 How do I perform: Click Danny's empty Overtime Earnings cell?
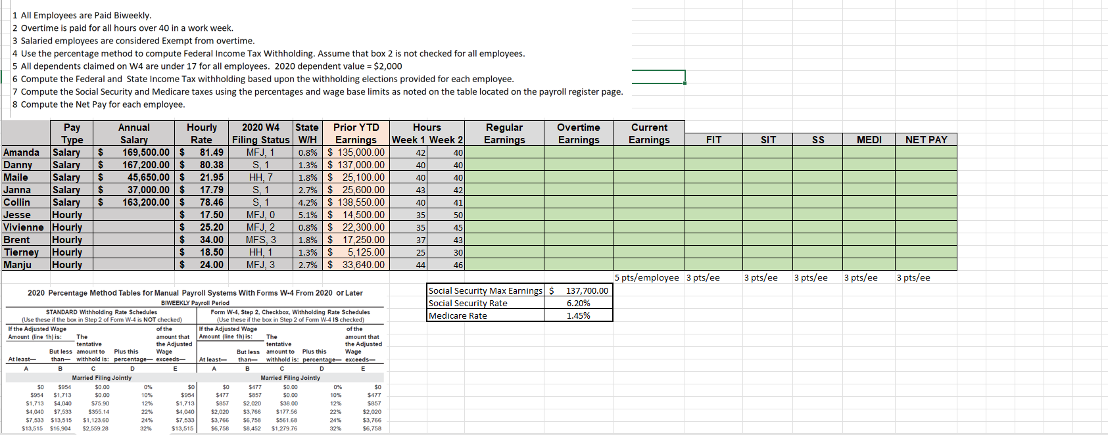579,165
